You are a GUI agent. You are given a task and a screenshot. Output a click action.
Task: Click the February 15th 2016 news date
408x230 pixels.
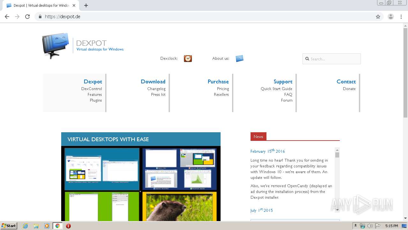click(268, 151)
